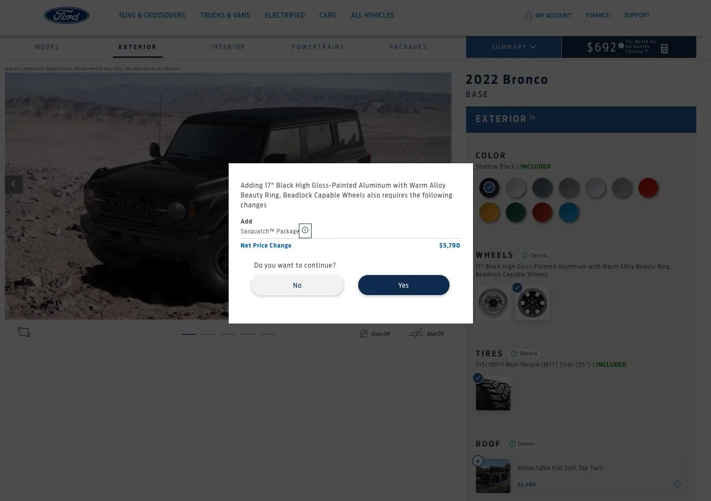Select the 35-inch Mud-Terrain tire

point(493,393)
